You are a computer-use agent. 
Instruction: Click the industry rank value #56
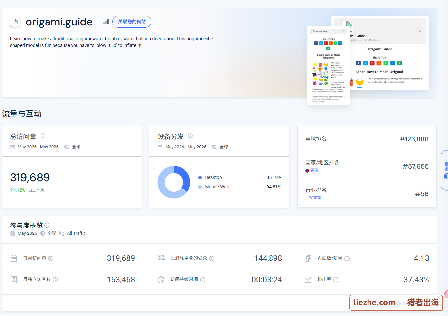(x=422, y=194)
